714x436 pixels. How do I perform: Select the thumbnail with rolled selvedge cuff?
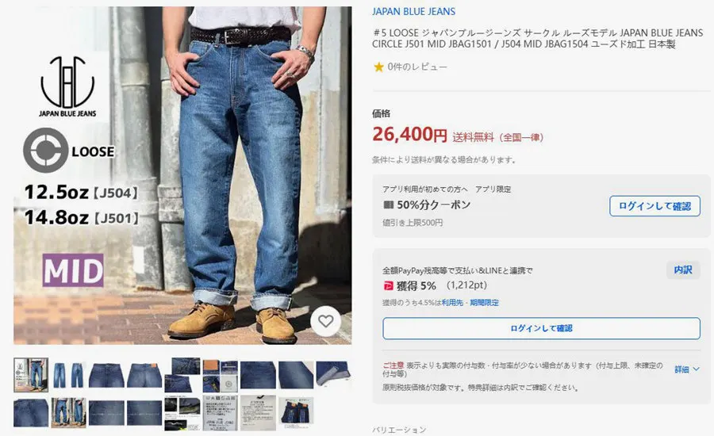[x=333, y=374]
